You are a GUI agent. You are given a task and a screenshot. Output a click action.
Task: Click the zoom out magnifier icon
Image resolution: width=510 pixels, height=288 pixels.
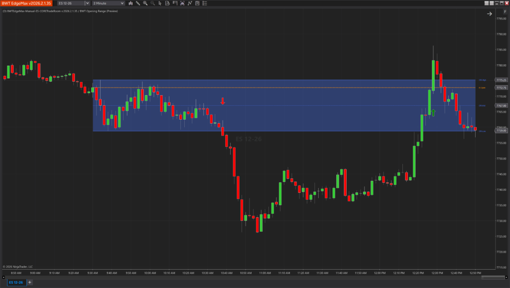tap(152, 3)
